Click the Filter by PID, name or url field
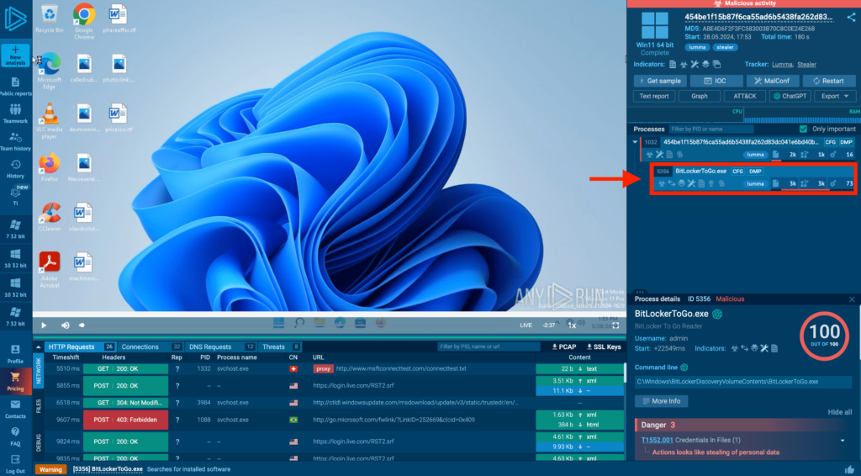861x476 pixels. [x=489, y=347]
